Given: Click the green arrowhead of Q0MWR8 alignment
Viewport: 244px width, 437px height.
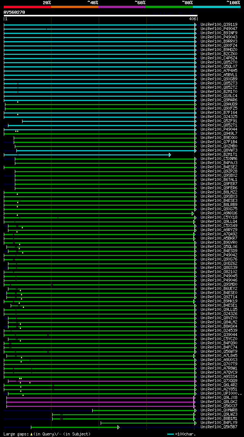Looking at the screenshot, I should (x=196, y=411).
